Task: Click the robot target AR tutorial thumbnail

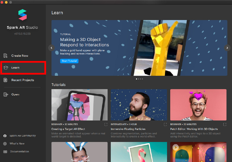Action: pyautogui.click(x=79, y=105)
